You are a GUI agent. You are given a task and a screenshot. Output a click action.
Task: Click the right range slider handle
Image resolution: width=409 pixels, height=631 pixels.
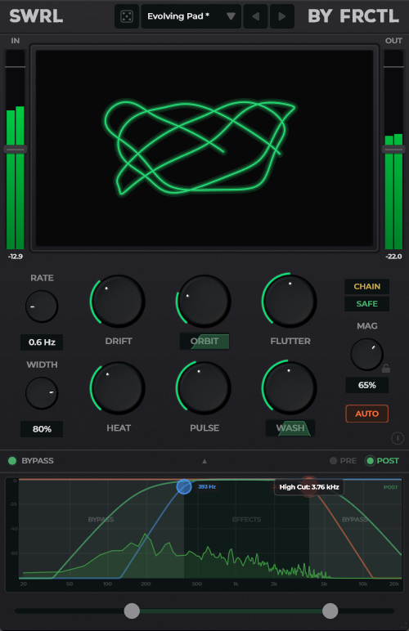(x=330, y=611)
